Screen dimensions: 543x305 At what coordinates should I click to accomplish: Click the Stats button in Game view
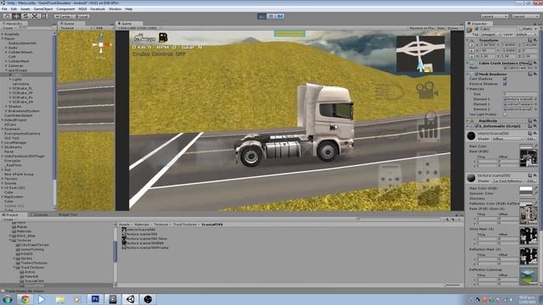[x=441, y=28]
